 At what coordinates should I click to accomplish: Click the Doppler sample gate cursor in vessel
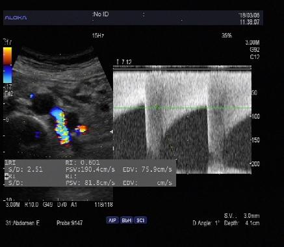[x=62, y=121]
